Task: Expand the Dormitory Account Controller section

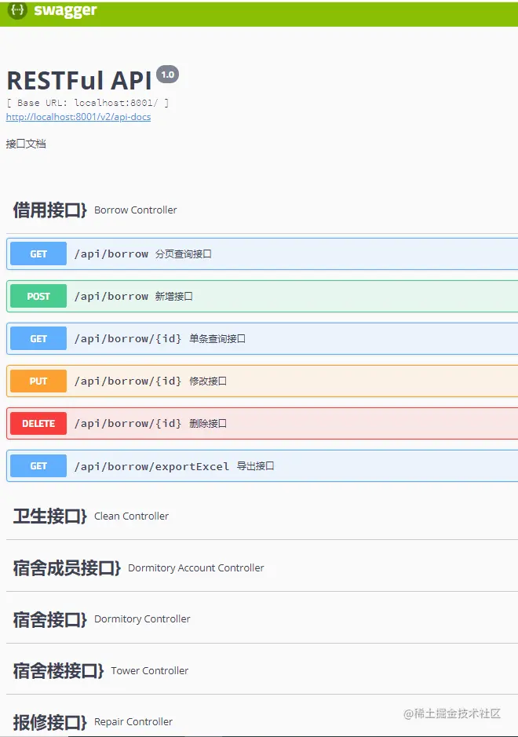Action: (262, 567)
